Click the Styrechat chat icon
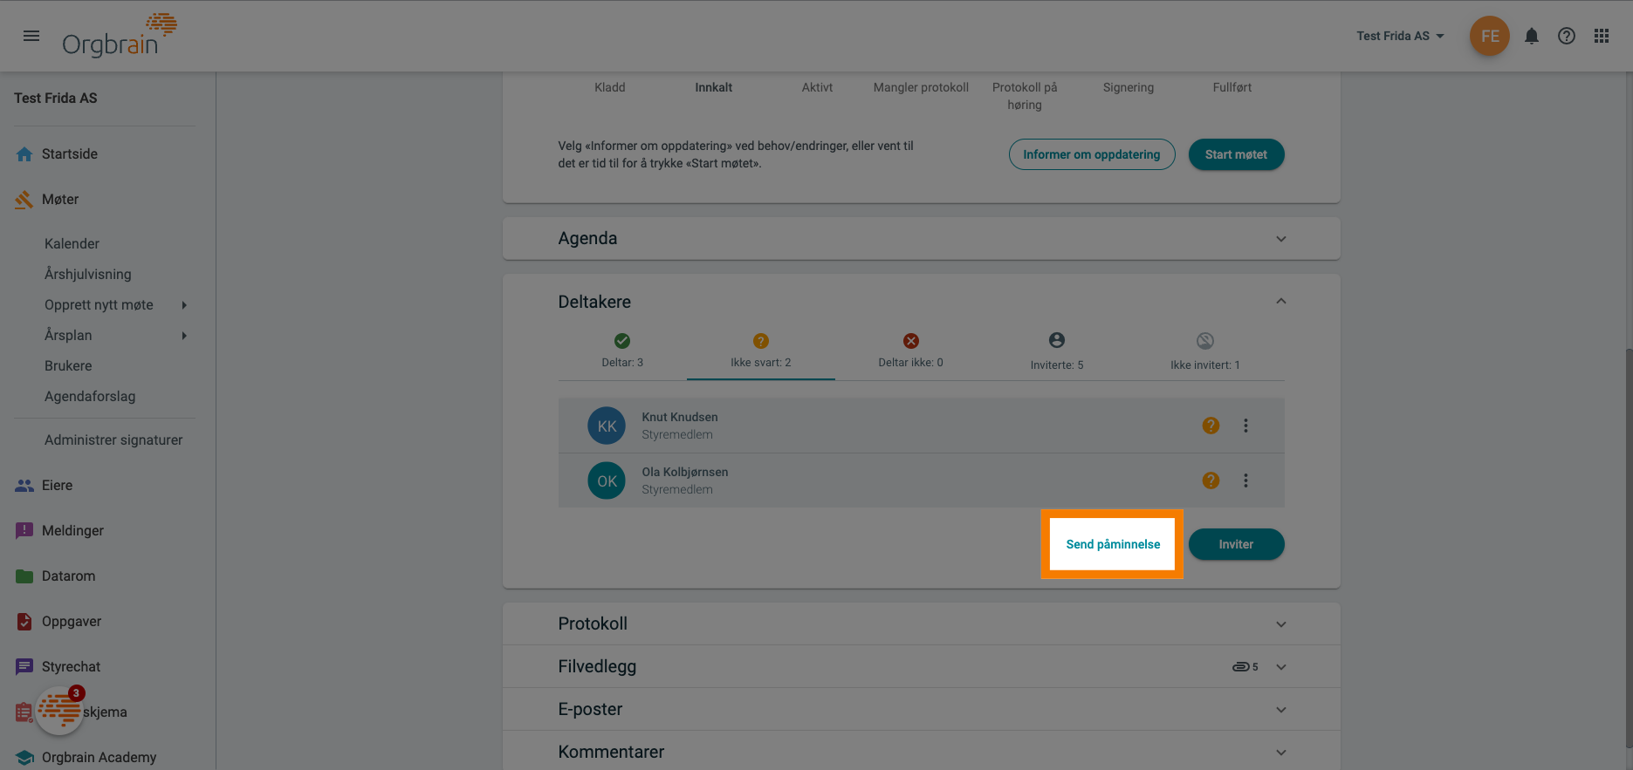Image resolution: width=1633 pixels, height=770 pixels. (24, 667)
